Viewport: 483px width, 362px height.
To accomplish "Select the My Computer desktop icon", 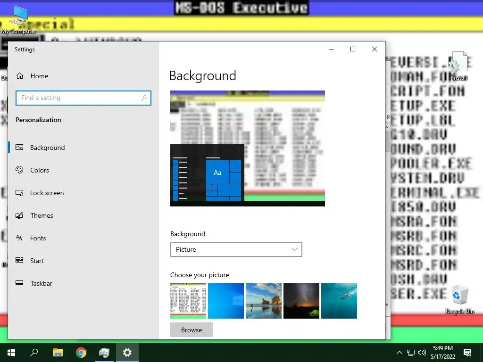I will 18,20.
